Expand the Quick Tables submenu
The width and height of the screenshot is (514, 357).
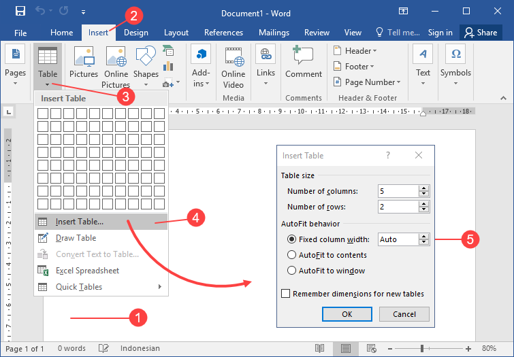(x=160, y=286)
